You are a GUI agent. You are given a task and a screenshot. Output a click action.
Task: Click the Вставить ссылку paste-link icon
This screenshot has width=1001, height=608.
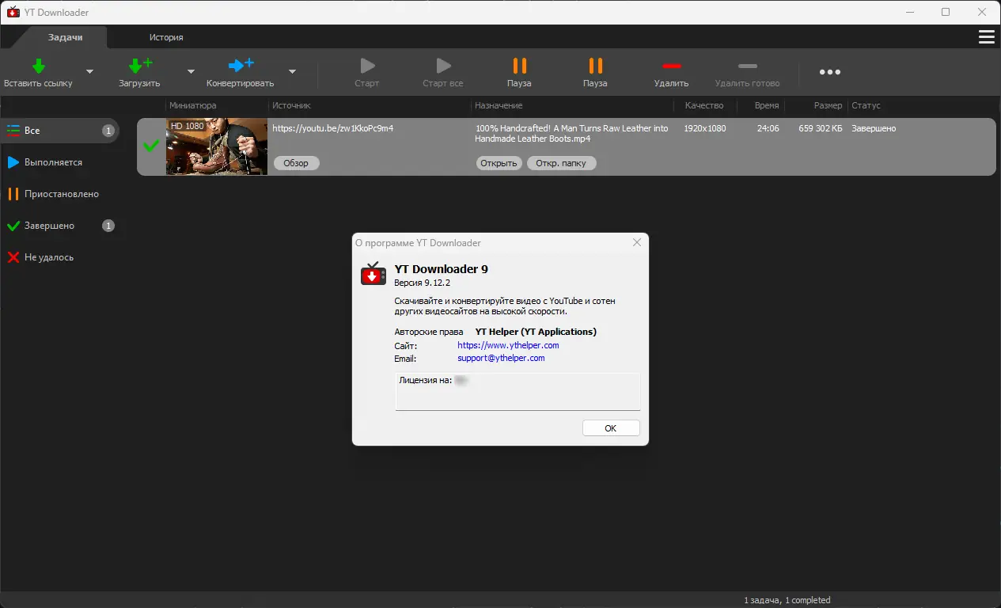(x=37, y=66)
